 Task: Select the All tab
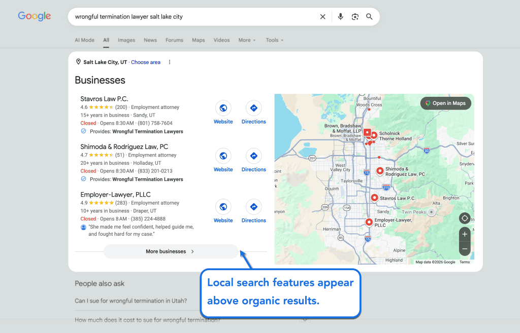pos(106,40)
